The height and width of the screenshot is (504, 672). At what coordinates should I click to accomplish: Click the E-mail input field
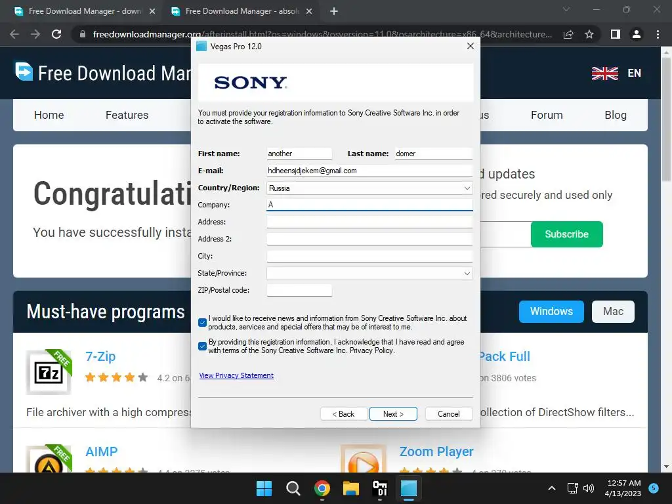[x=369, y=171]
